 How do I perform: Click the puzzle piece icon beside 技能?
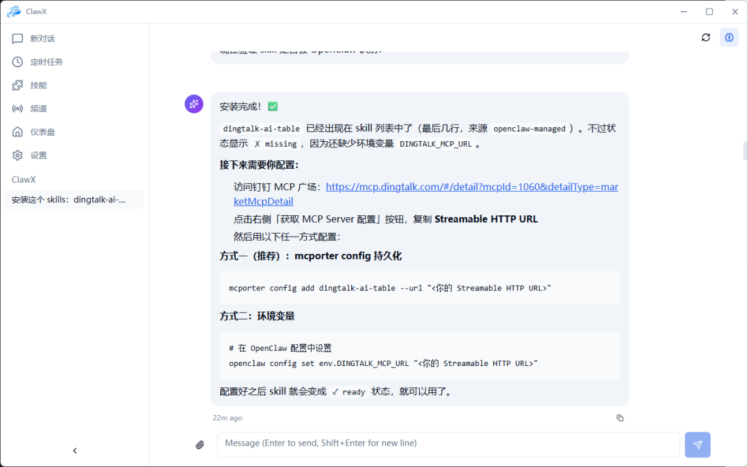click(17, 85)
